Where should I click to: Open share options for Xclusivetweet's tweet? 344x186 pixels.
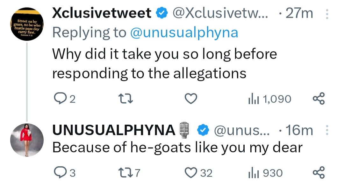click(319, 99)
